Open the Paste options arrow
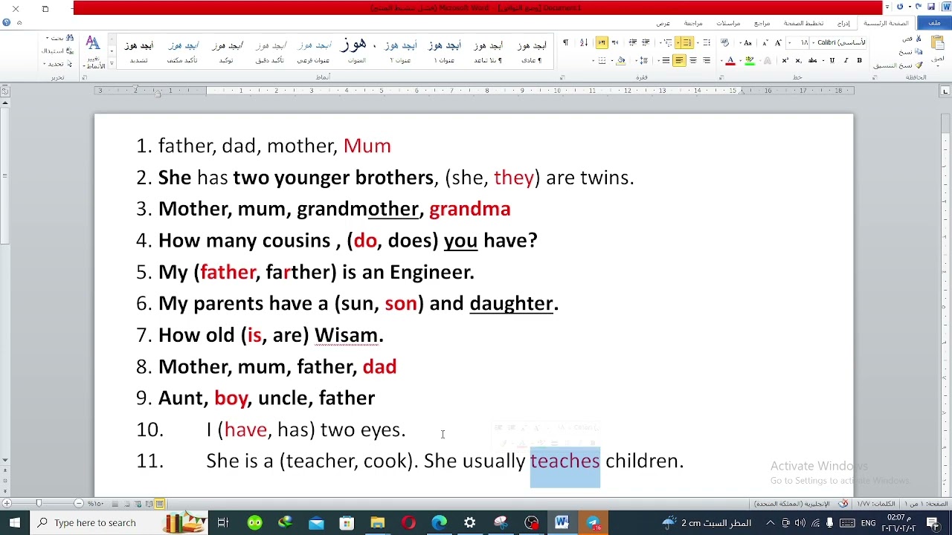The image size is (952, 535). [937, 65]
